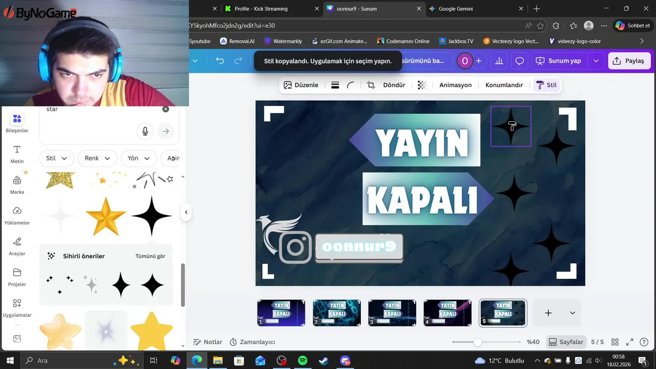
Task: Open the Notlar notes button
Action: tap(208, 342)
